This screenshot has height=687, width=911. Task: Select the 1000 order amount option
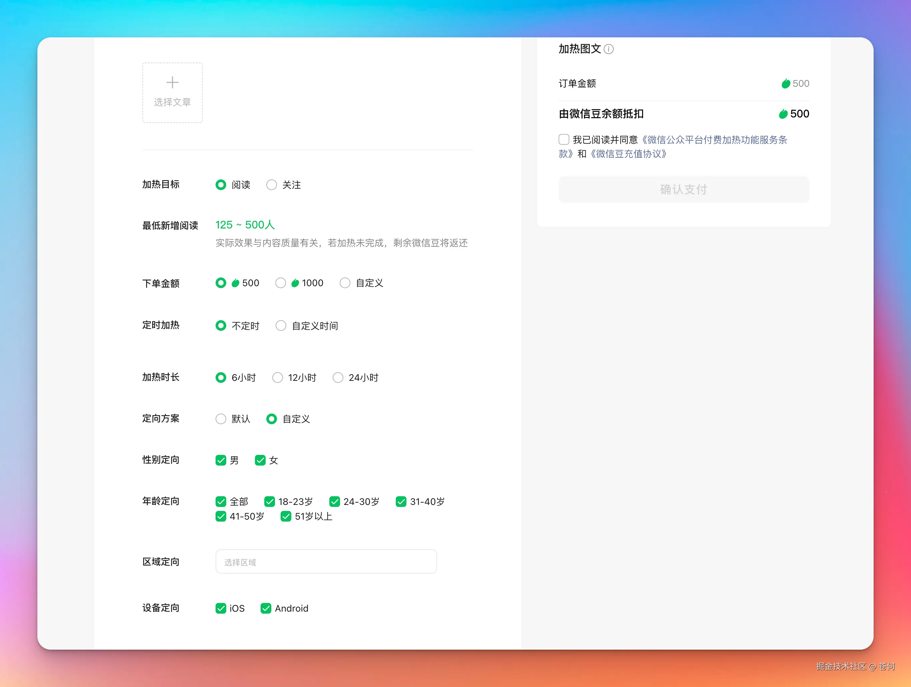pos(280,283)
